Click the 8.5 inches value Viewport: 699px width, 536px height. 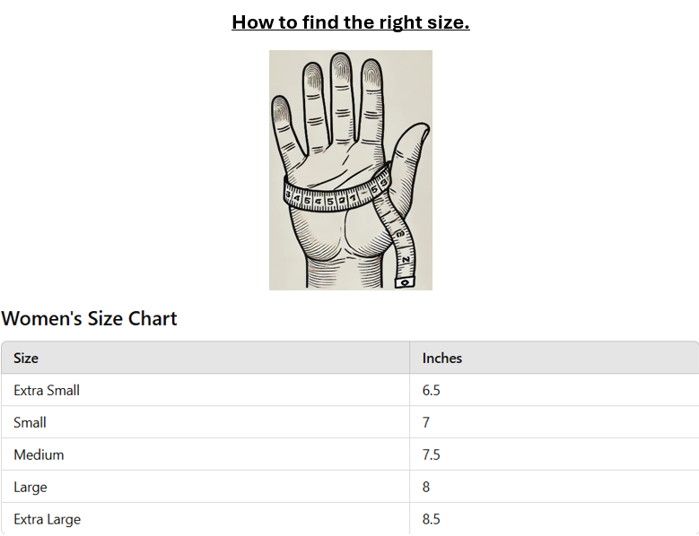tap(432, 519)
